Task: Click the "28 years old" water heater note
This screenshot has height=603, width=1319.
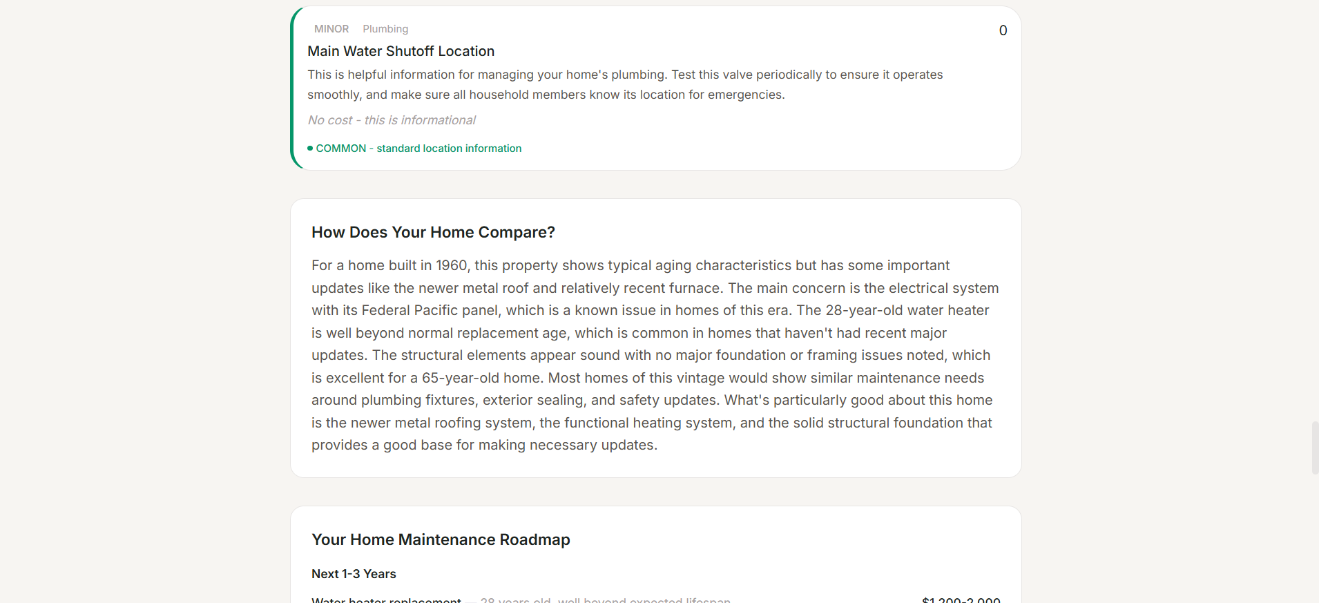Action: [x=515, y=600]
